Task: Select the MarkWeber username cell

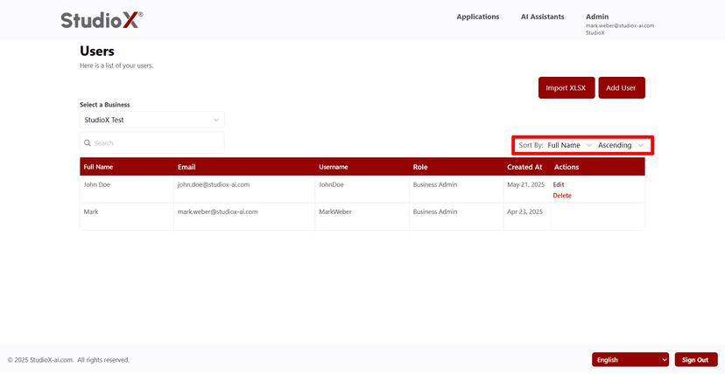Action: (x=362, y=217)
